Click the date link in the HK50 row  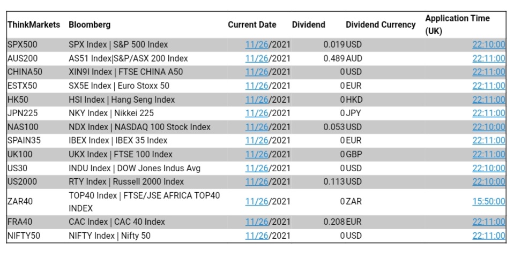(257, 100)
